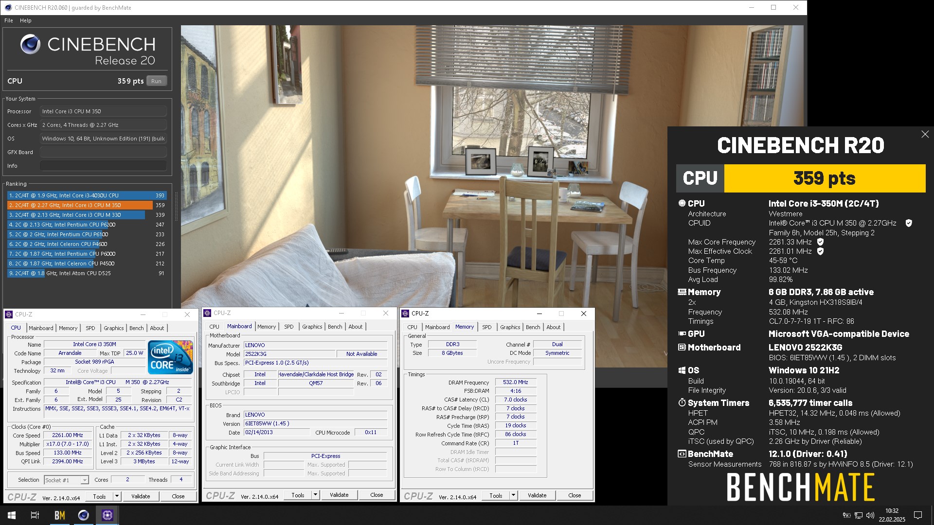The width and height of the screenshot is (934, 525).
Task: Open BenchMate from the taskbar
Action: 59,515
